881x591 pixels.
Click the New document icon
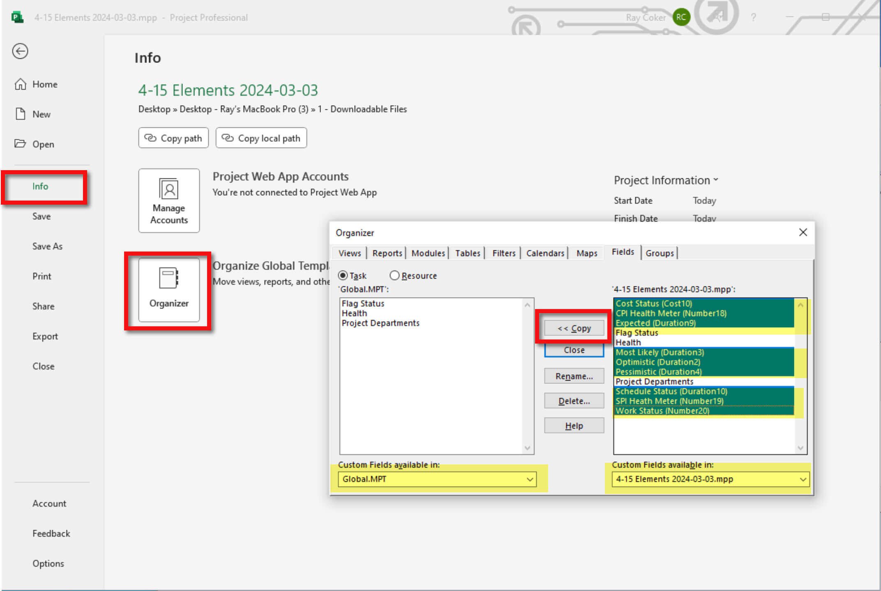pos(20,114)
